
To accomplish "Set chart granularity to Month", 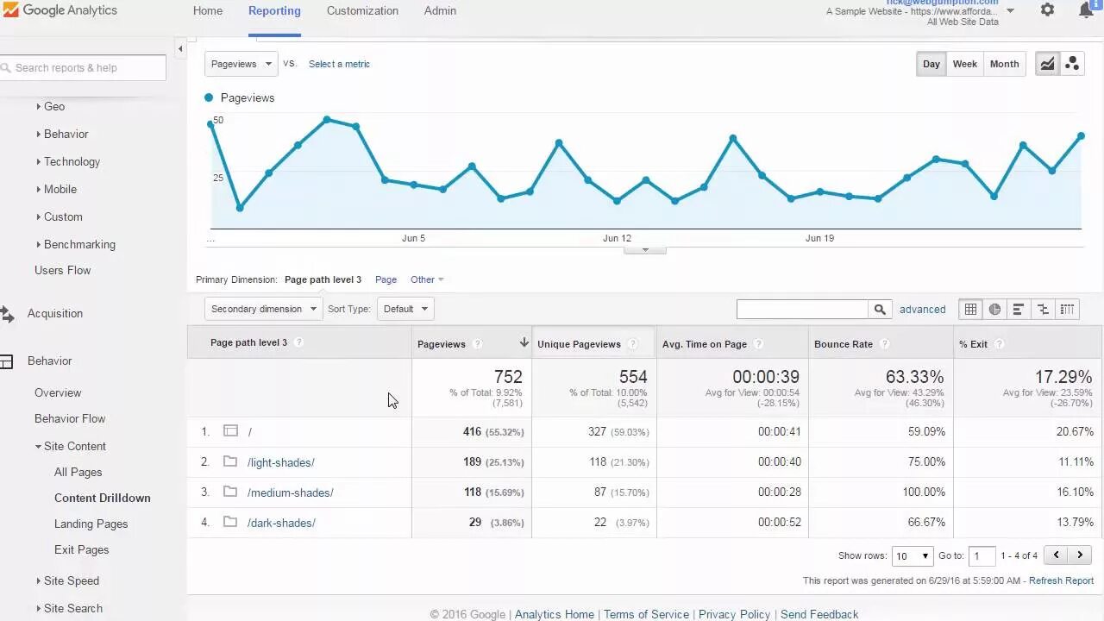I will tap(1004, 64).
